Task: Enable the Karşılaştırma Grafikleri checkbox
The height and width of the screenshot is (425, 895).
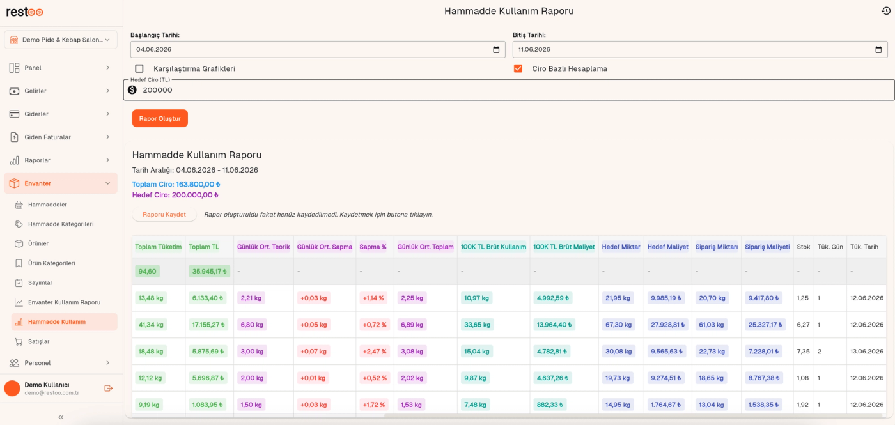Action: 139,68
